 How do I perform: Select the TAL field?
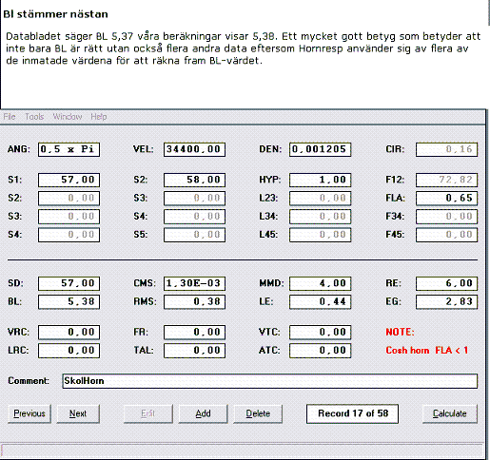point(194,351)
